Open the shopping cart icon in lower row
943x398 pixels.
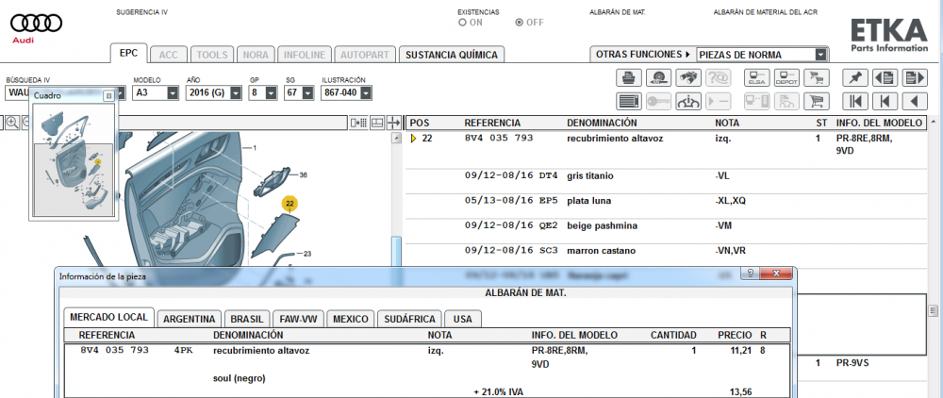point(817,101)
